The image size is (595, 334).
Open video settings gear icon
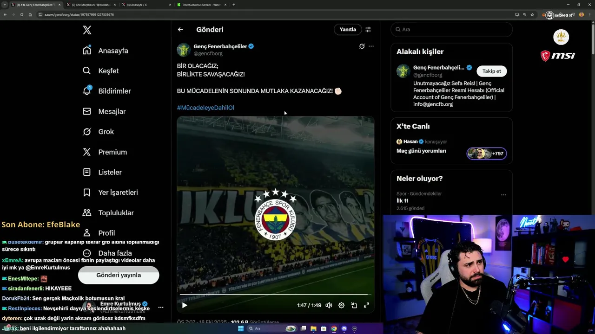pos(341,305)
